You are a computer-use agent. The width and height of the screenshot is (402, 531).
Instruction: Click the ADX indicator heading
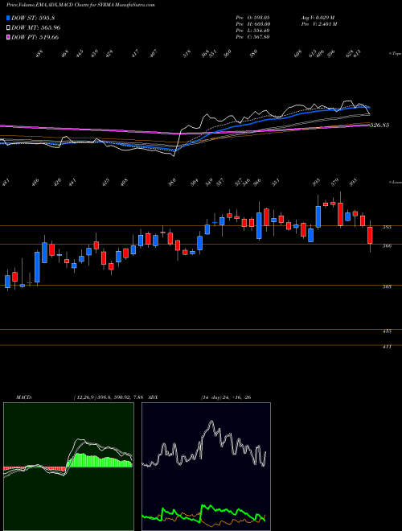[153, 397]
